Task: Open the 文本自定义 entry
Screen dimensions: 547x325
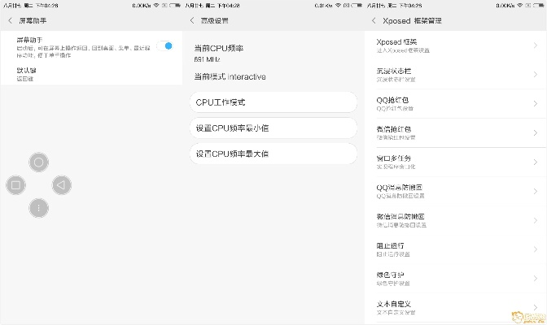Action: [x=455, y=308]
